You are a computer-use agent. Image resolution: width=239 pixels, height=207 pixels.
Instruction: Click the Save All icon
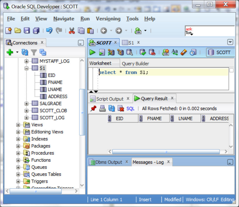tap(36, 30)
